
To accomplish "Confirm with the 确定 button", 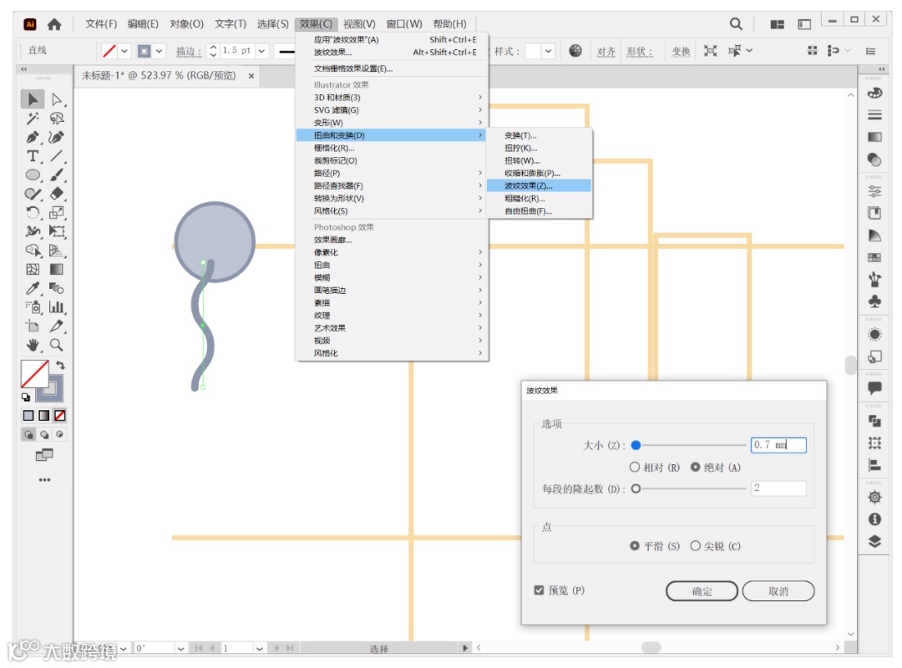I will click(x=702, y=591).
